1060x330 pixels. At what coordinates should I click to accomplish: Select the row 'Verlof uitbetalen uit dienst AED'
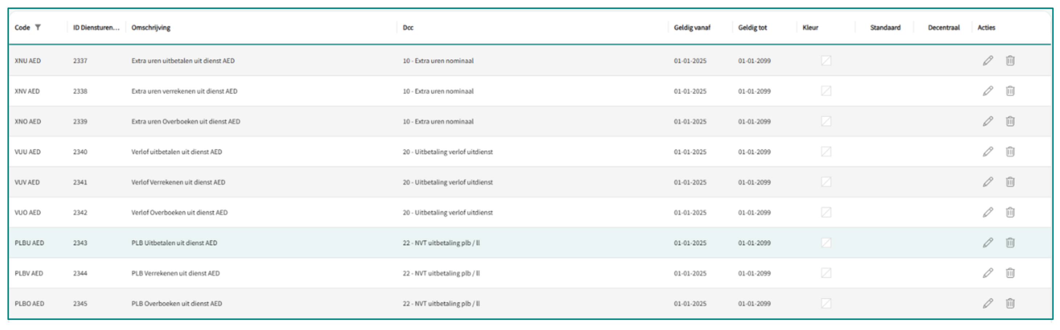pos(176,152)
